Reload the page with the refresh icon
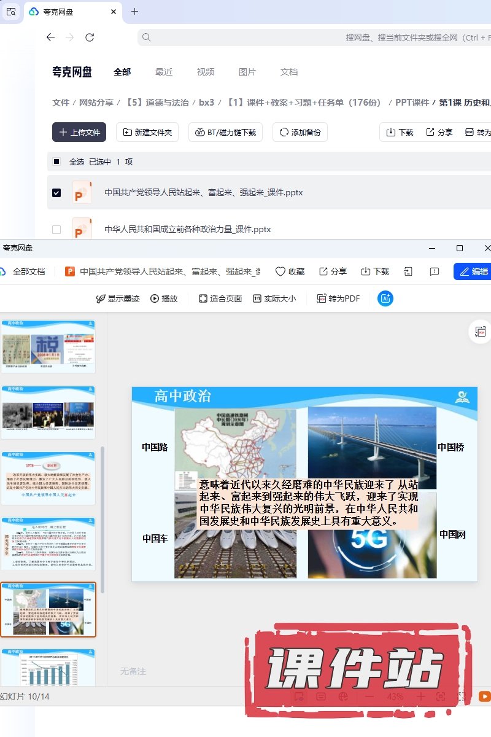 (90, 37)
